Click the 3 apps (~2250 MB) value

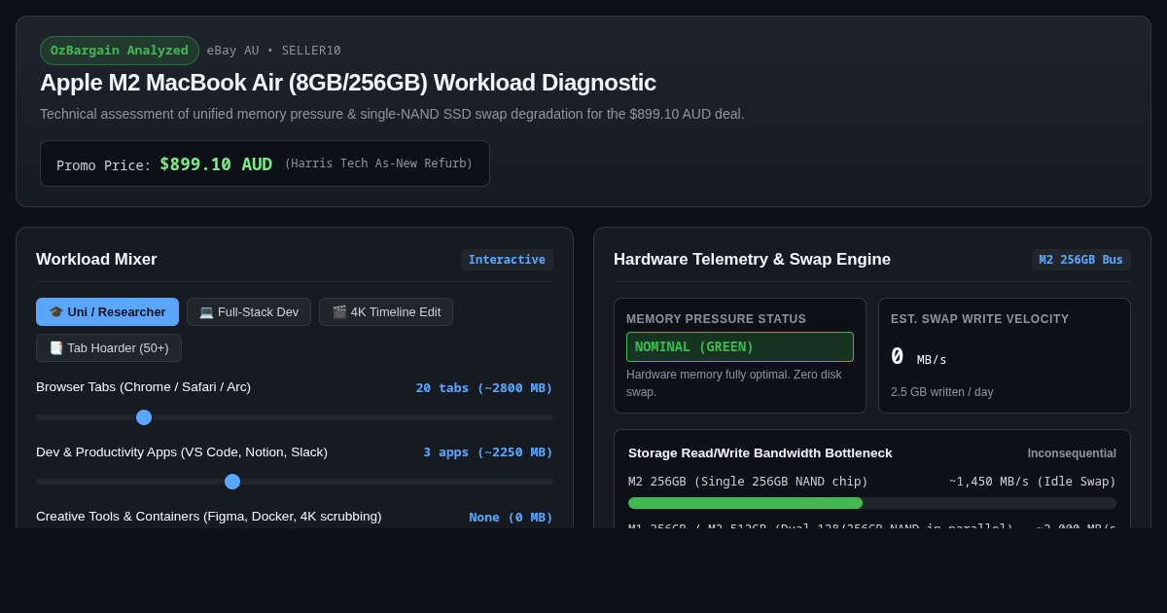(x=488, y=451)
